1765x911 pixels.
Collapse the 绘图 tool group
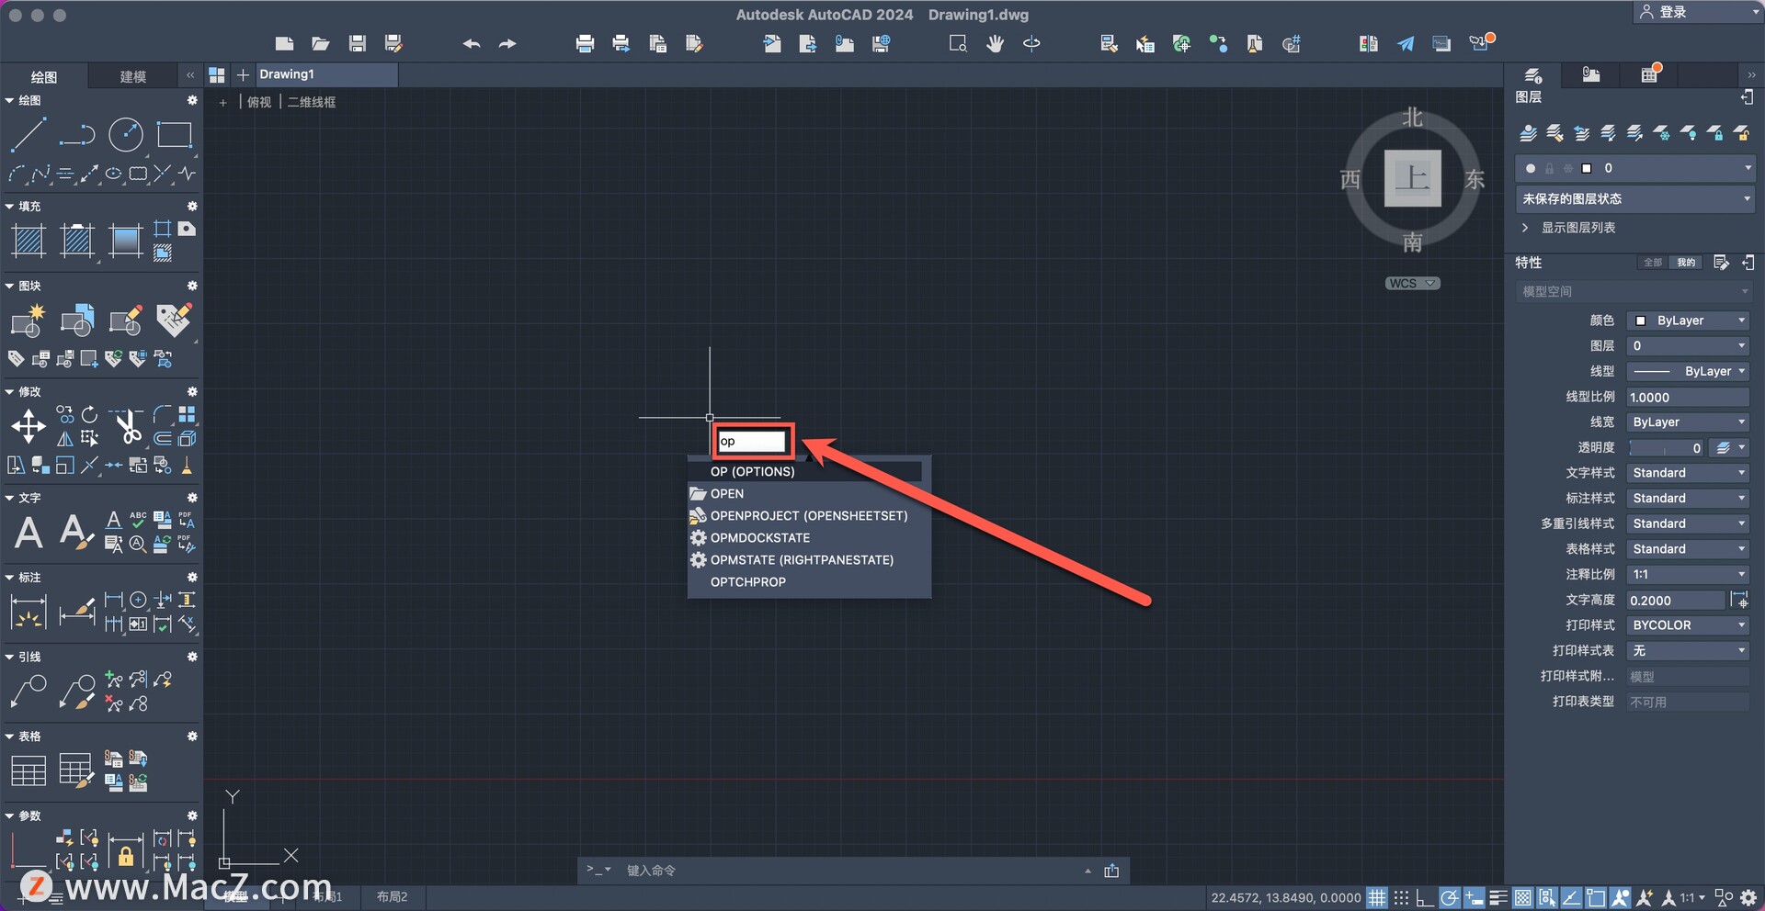point(9,100)
